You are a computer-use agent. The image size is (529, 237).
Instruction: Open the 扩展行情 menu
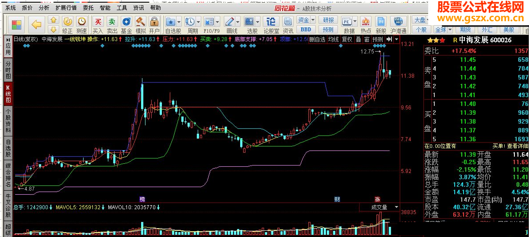coord(66,8)
